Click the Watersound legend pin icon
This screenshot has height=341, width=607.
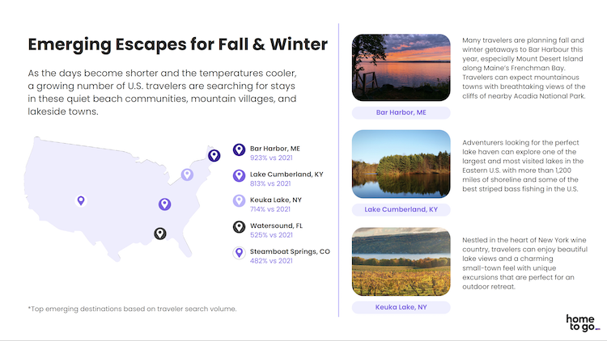[x=239, y=227]
